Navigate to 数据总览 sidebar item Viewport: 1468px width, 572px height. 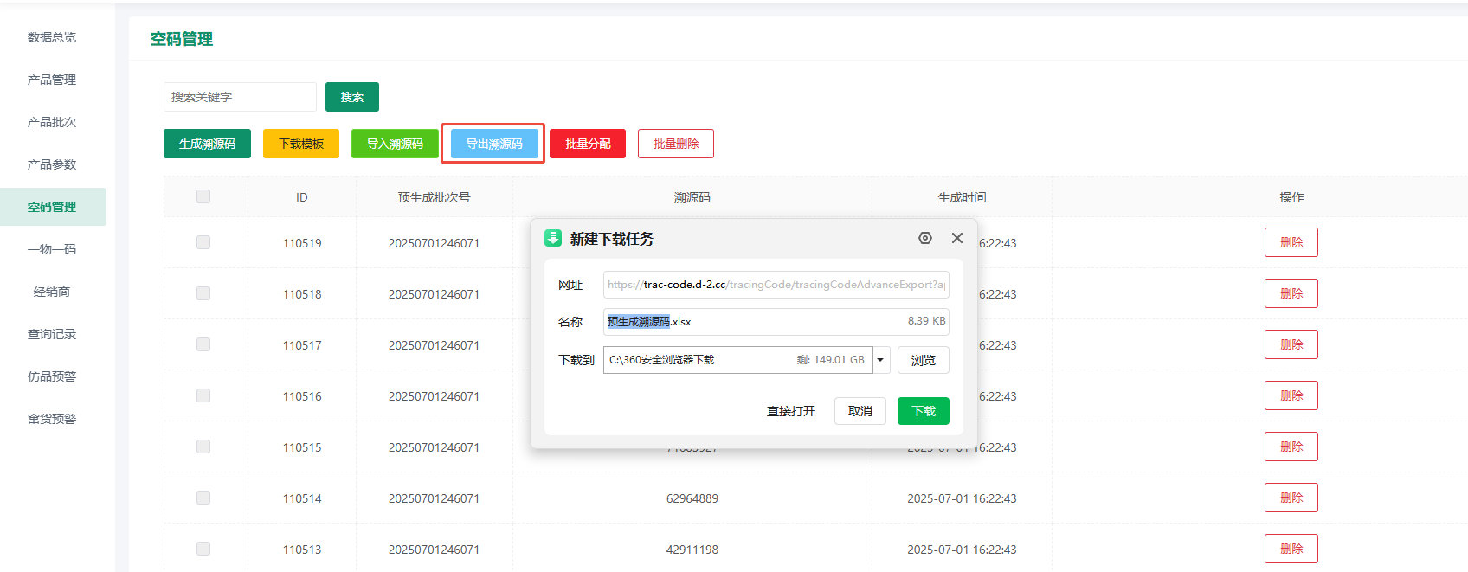(x=52, y=37)
